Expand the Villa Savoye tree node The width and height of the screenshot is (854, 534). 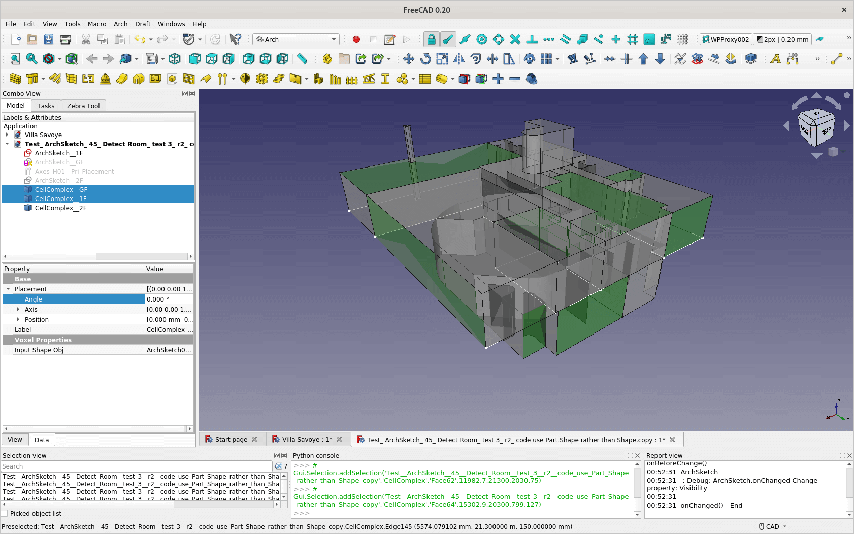tap(7, 135)
